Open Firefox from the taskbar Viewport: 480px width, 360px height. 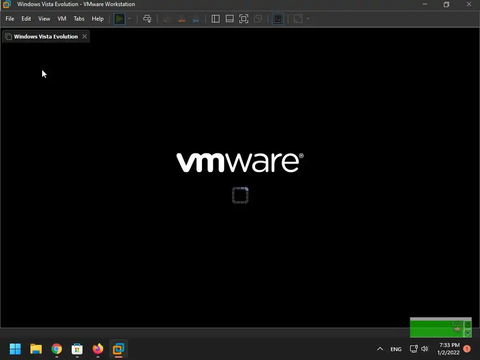pyautogui.click(x=98, y=349)
